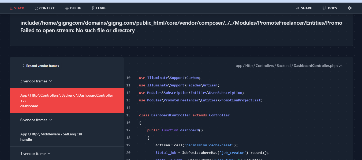The image size is (362, 160).
Task: Select the SetLang handle frame
Action: pos(67,137)
